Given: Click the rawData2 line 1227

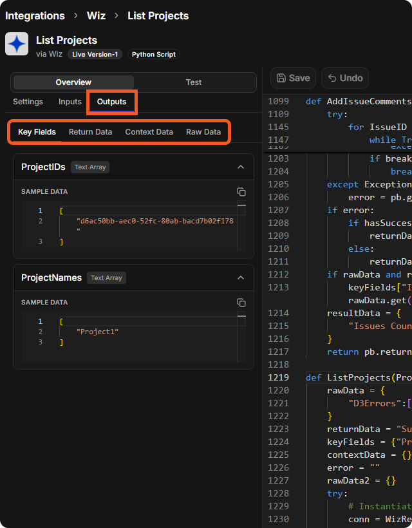Looking at the screenshot, I should pos(361,480).
